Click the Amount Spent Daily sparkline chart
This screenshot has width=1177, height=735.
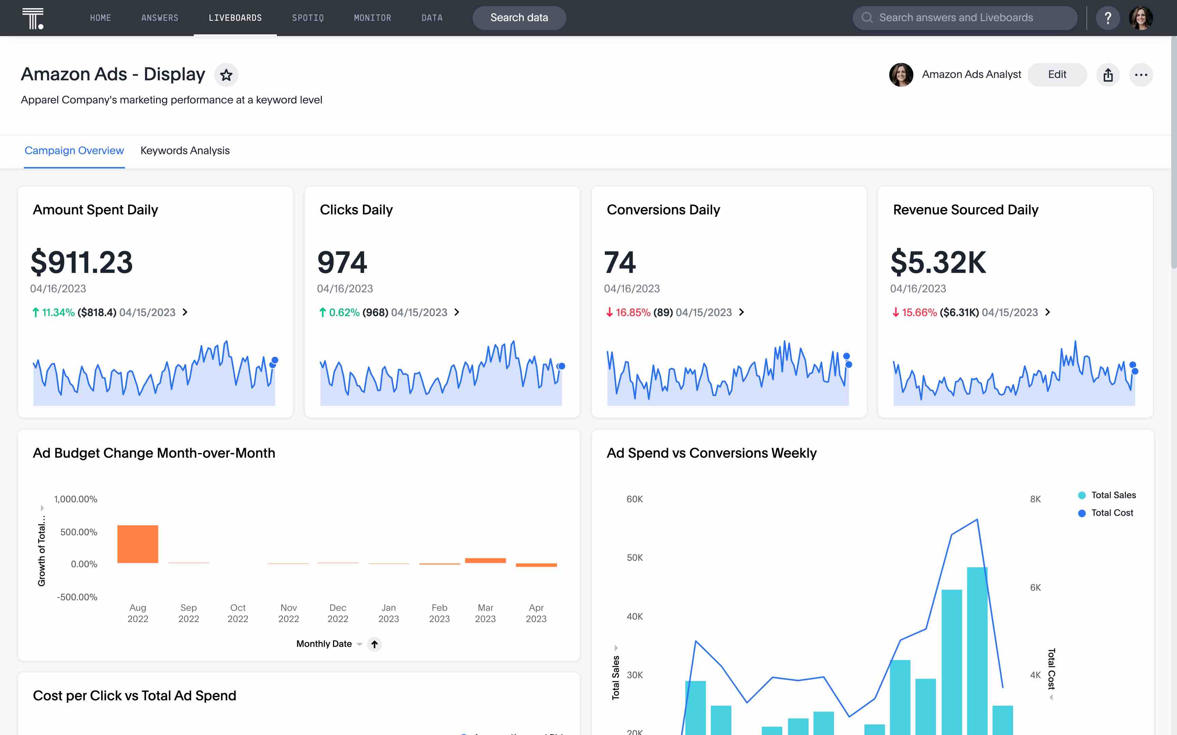pyautogui.click(x=154, y=373)
